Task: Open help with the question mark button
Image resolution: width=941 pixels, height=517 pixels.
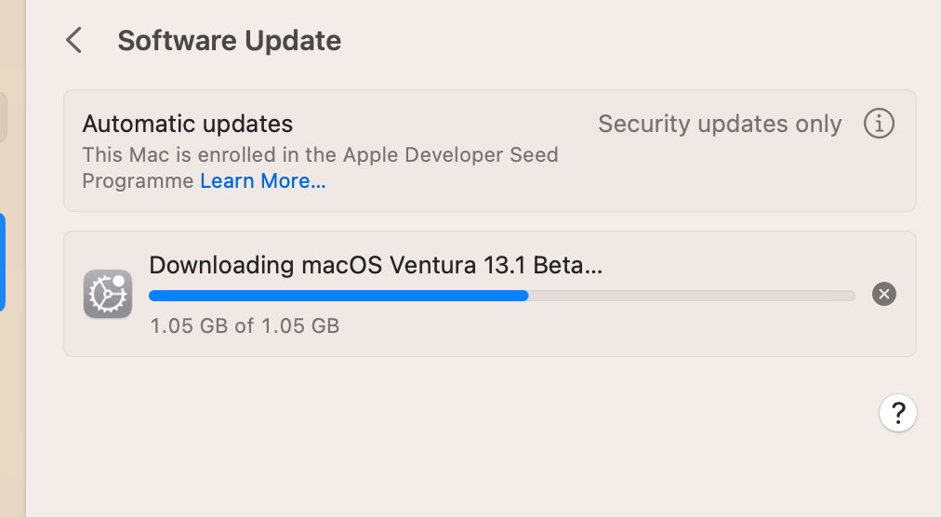Action: (x=898, y=413)
